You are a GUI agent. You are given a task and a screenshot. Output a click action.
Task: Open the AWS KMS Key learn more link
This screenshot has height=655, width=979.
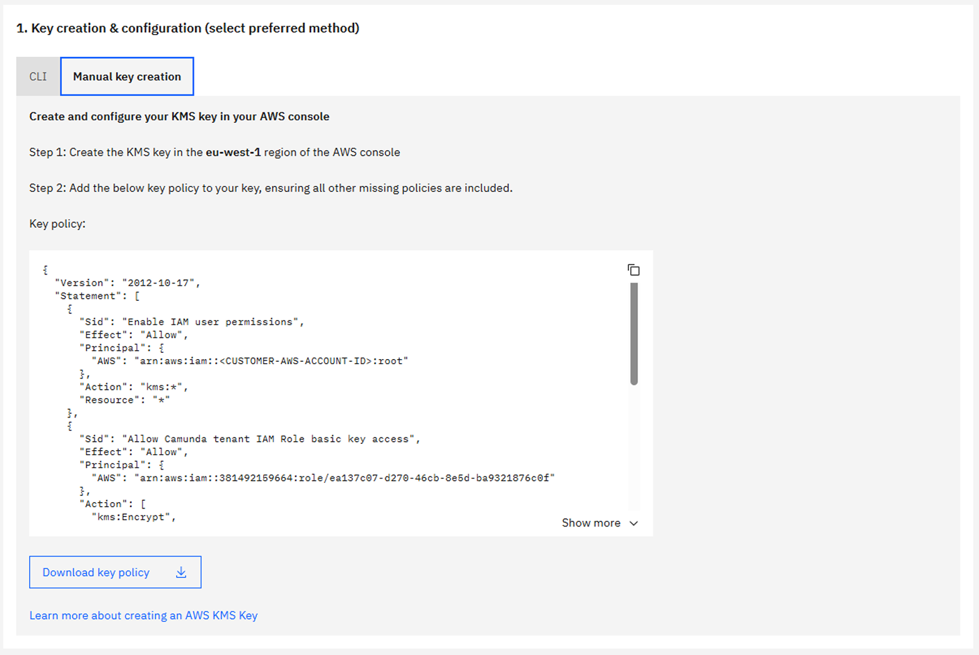143,615
